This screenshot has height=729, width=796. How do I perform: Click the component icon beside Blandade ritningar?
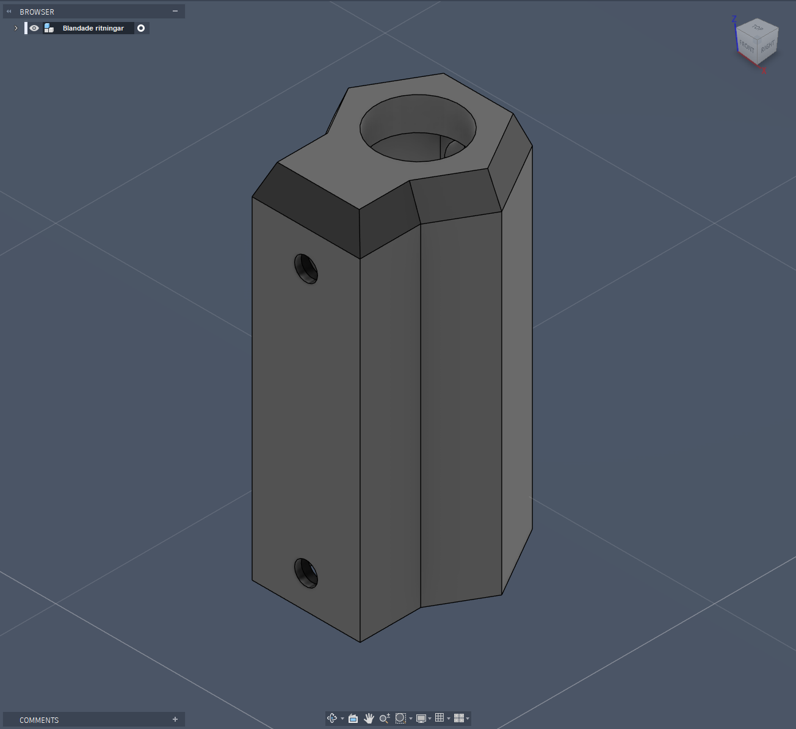click(x=49, y=28)
